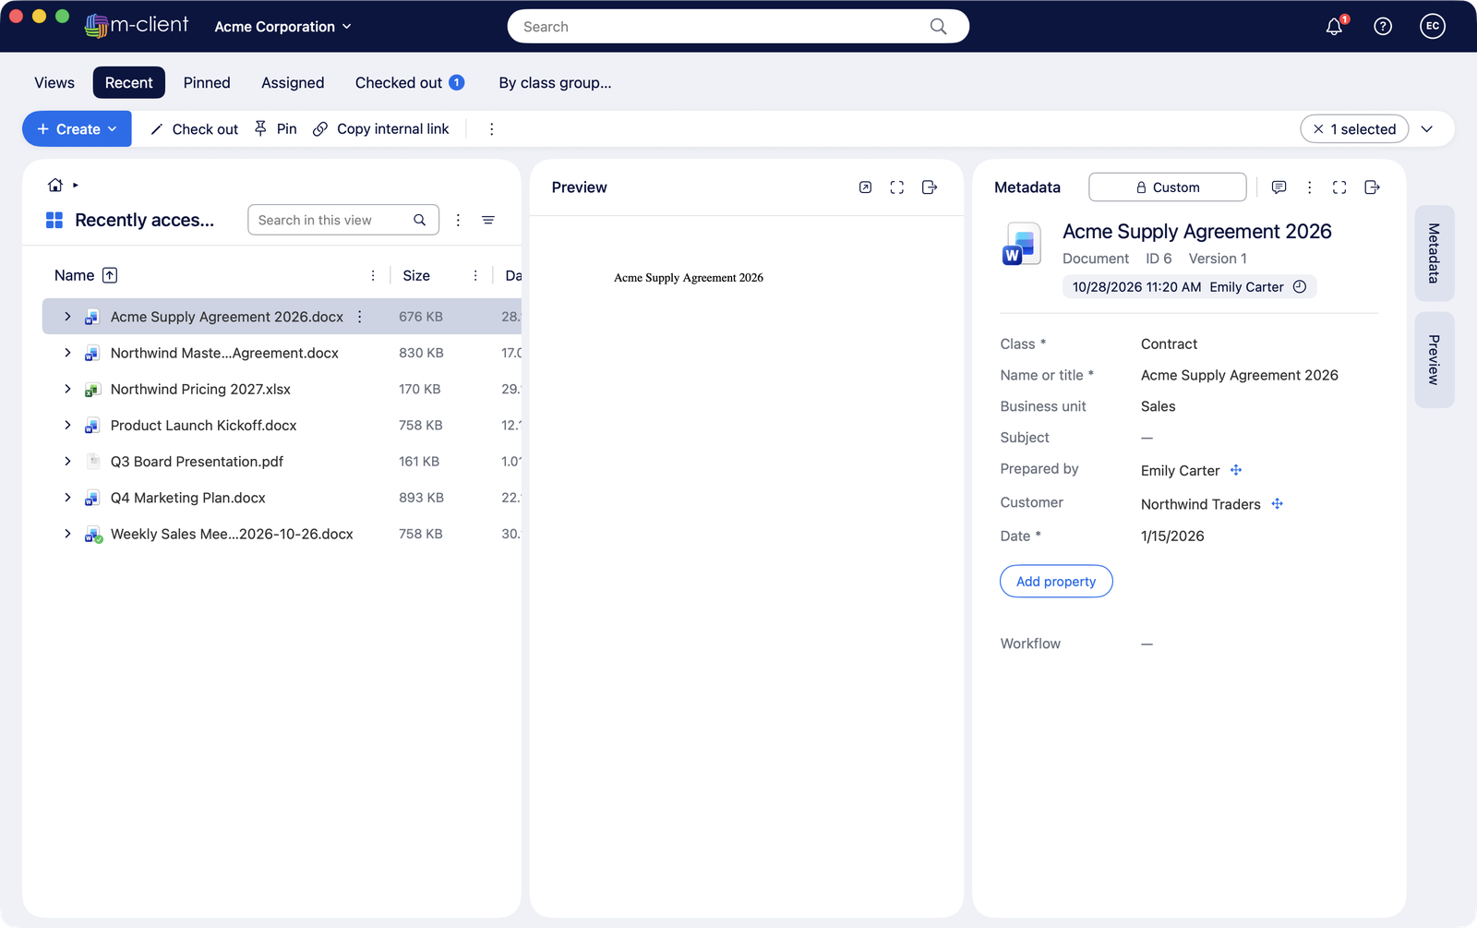Image resolution: width=1477 pixels, height=928 pixels.
Task: Sort by Name ascending arrow
Action: [x=110, y=275]
